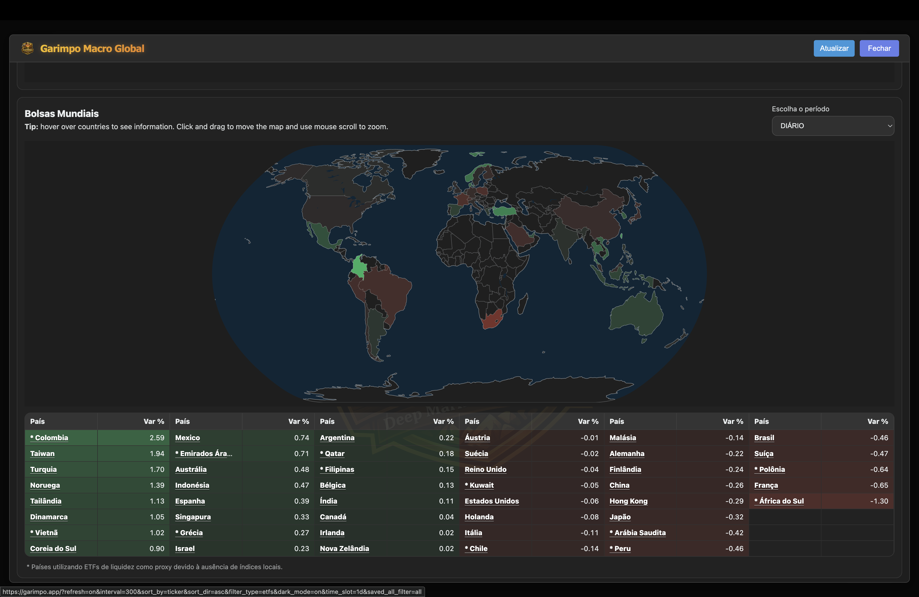Select the Mexico country link
The width and height of the screenshot is (919, 597).
[x=187, y=437]
